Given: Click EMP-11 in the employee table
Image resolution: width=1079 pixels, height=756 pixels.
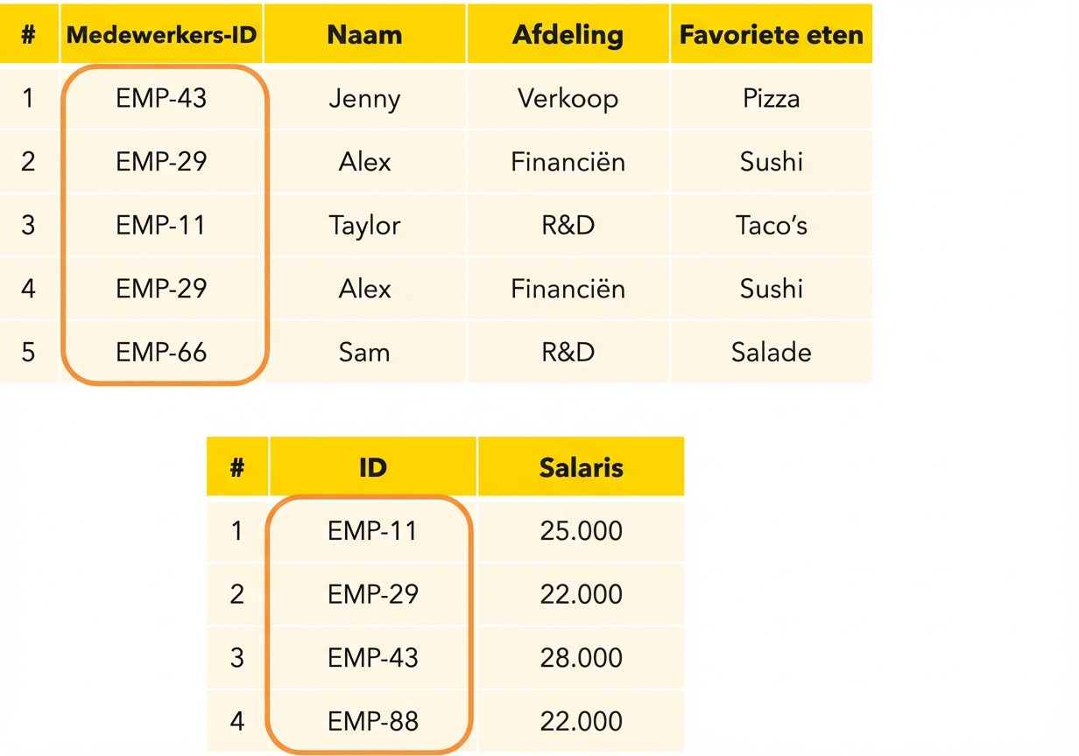Looking at the screenshot, I should [161, 226].
